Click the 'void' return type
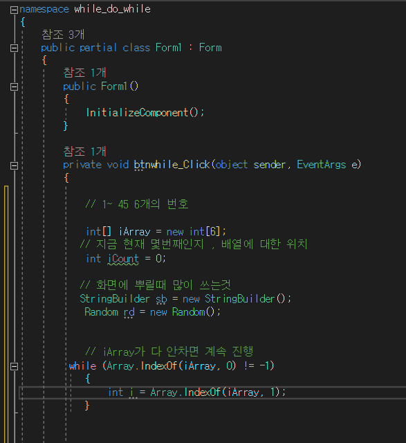Viewport: 406px width, 443px height. click(x=118, y=165)
